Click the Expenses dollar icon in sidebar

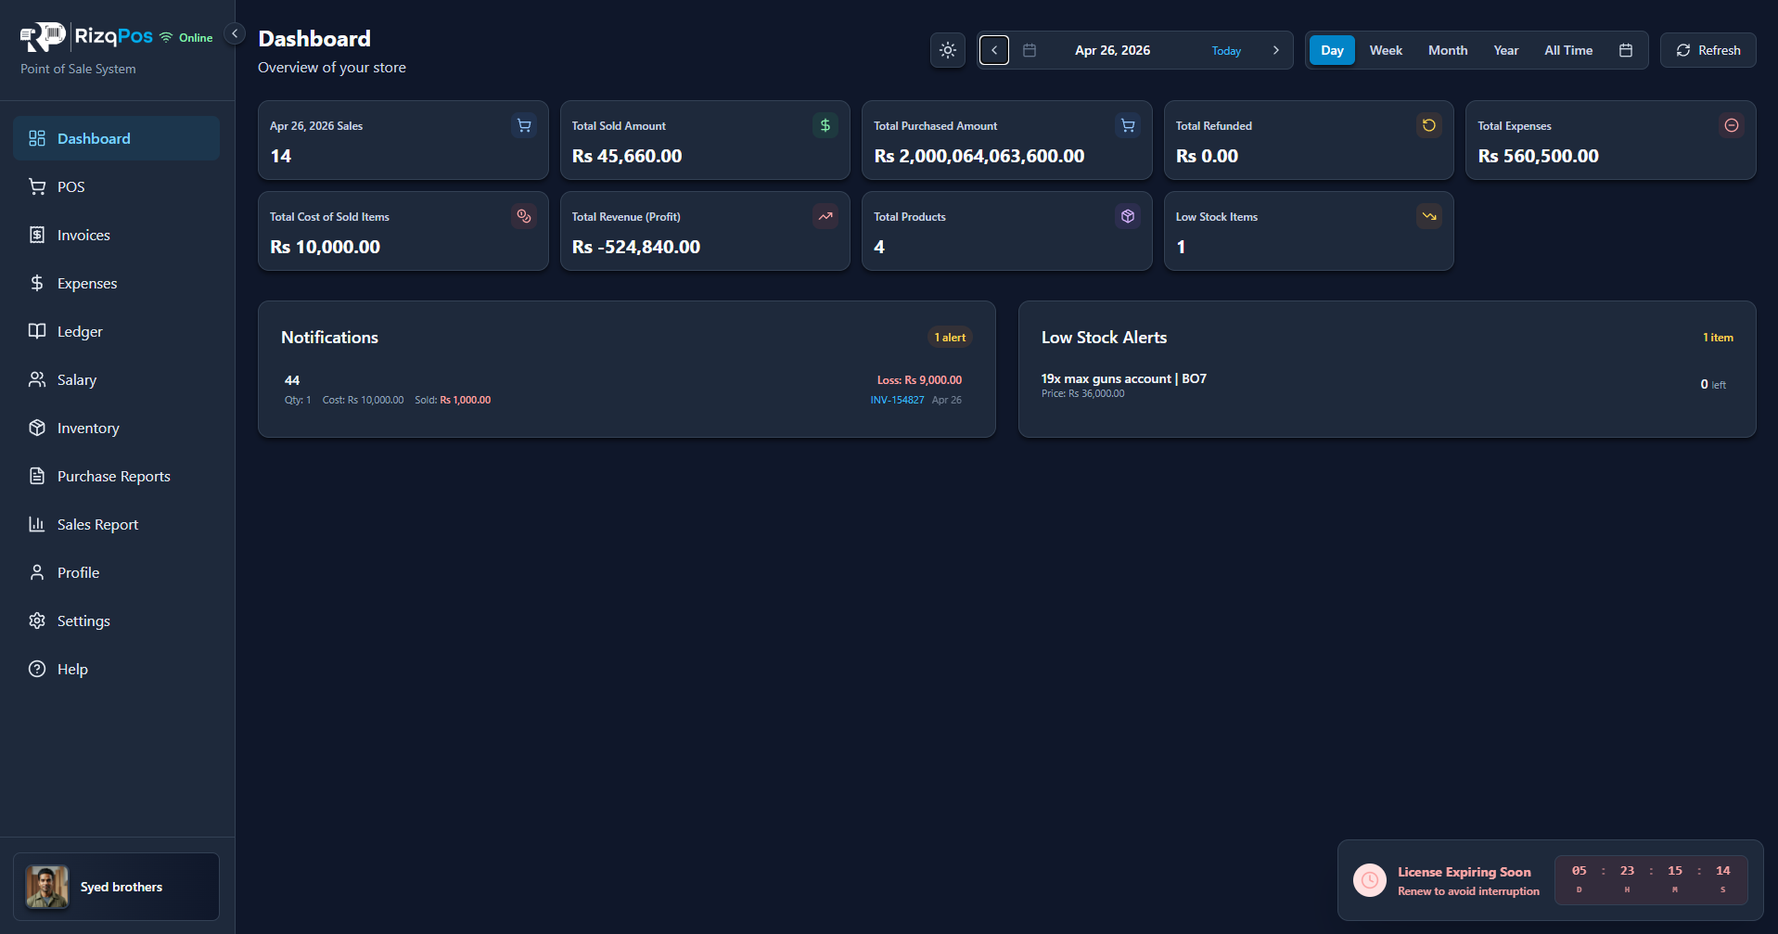pos(37,283)
